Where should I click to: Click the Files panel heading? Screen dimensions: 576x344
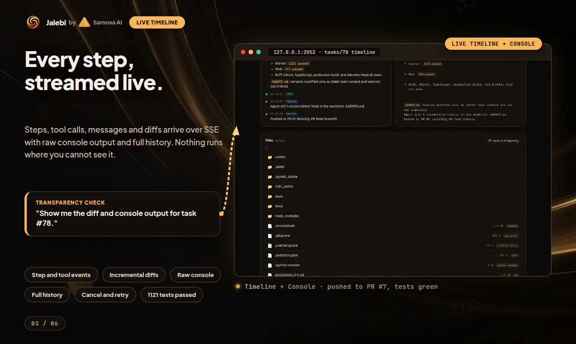269,140
